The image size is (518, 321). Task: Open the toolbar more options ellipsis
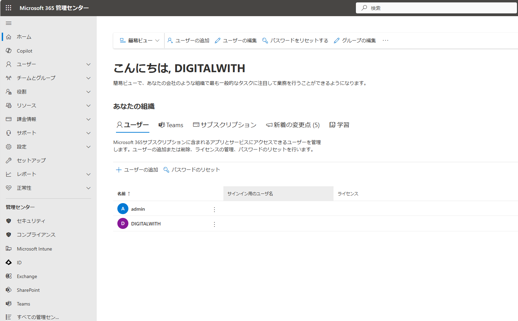pyautogui.click(x=385, y=40)
